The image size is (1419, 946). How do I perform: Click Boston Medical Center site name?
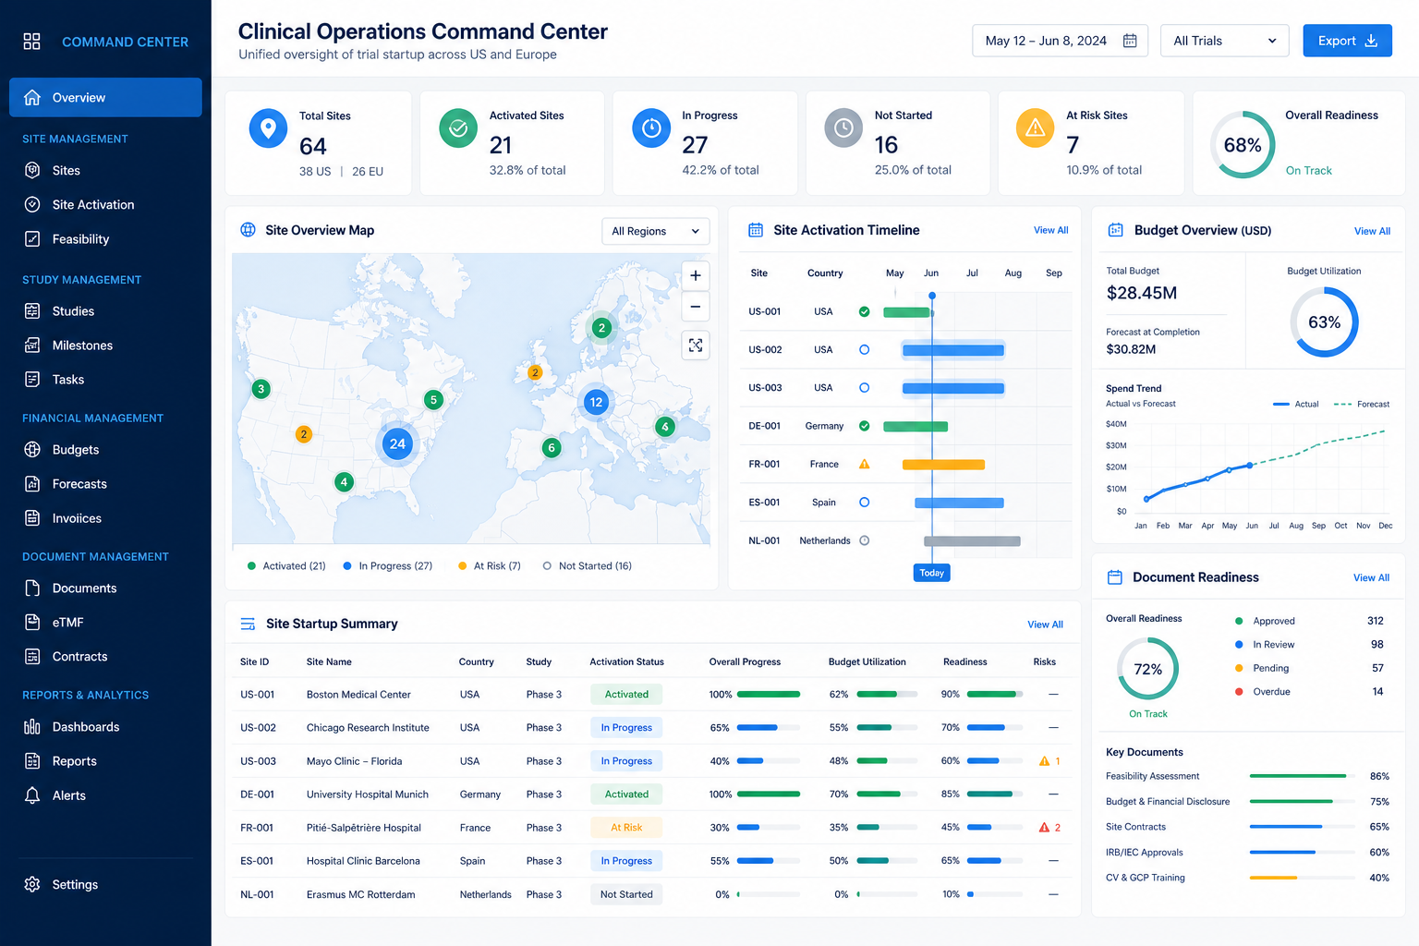coord(358,695)
